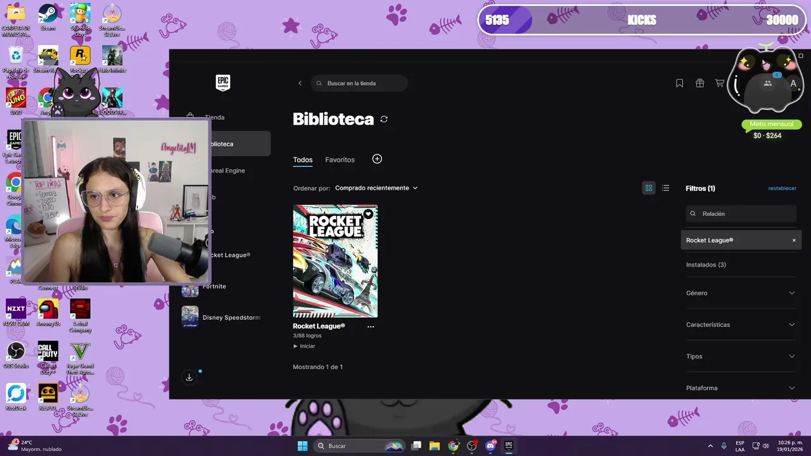This screenshot has width=811, height=456.
Task: Select the Favoritos library tab
Action: [x=340, y=160]
